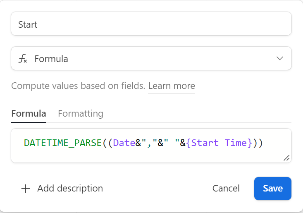Image resolution: width=303 pixels, height=213 pixels.
Task: Click inside the DATETIME_PARSE formula editor
Action: (x=151, y=145)
